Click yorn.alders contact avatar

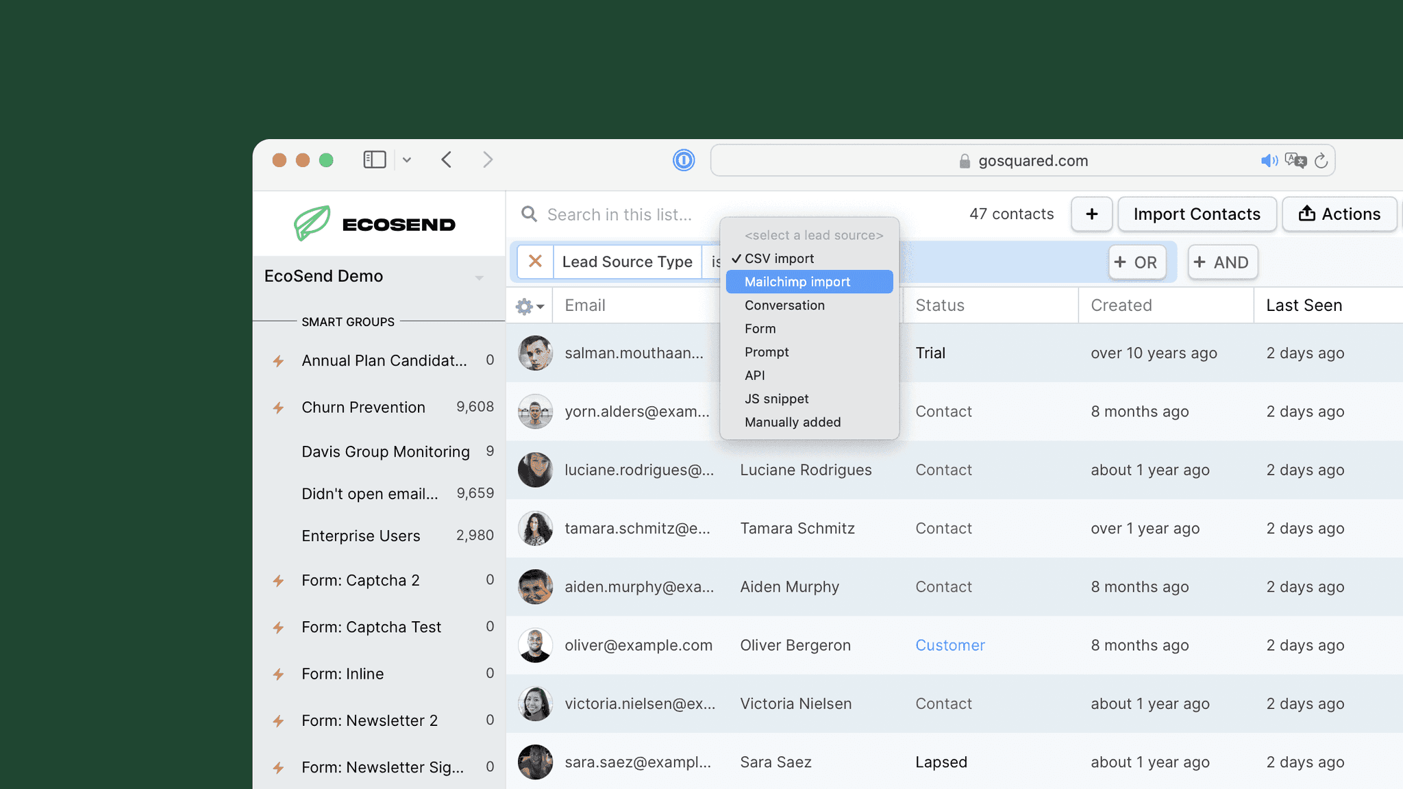(x=535, y=412)
